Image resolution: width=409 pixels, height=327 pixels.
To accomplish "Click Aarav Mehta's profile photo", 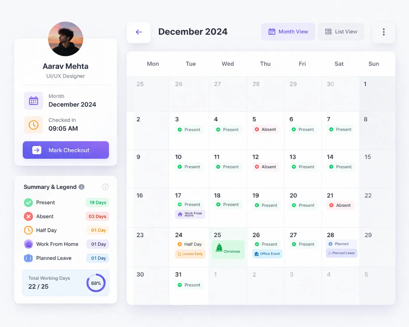I will tap(65, 39).
